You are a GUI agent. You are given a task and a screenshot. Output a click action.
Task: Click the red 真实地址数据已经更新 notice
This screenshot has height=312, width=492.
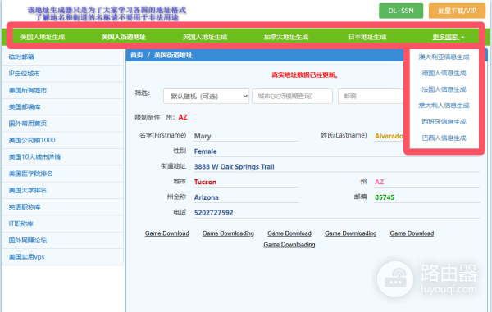tap(304, 75)
